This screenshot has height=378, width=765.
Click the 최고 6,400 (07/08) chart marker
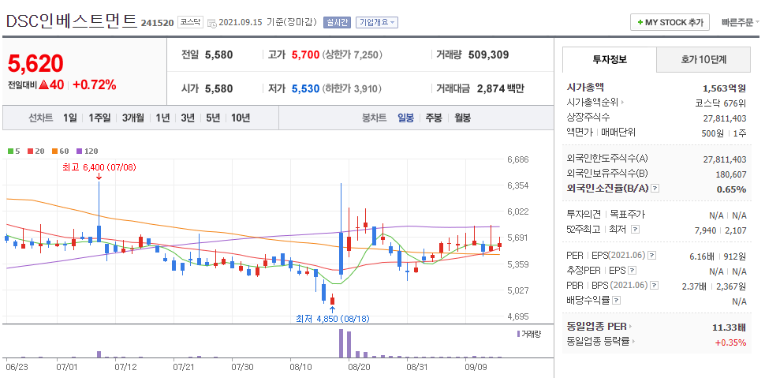[x=99, y=167]
